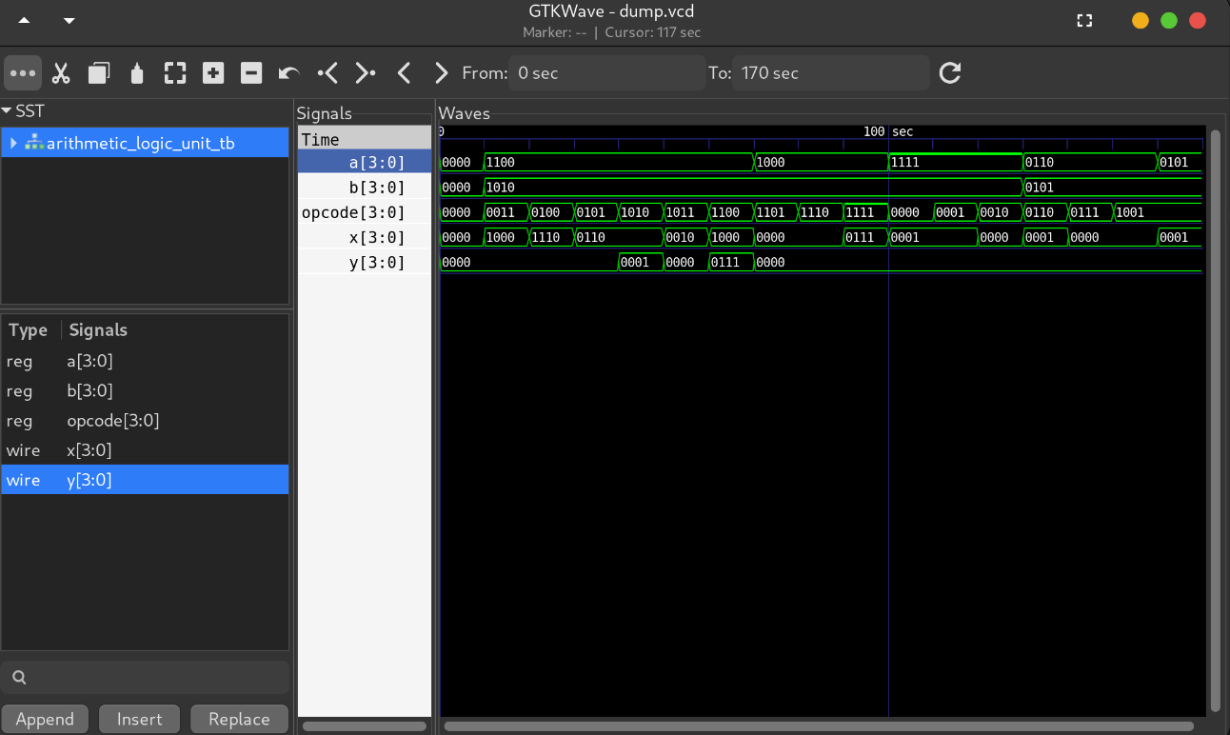Image resolution: width=1230 pixels, height=735 pixels.
Task: Click the Paste traces icon
Action: [x=137, y=73]
